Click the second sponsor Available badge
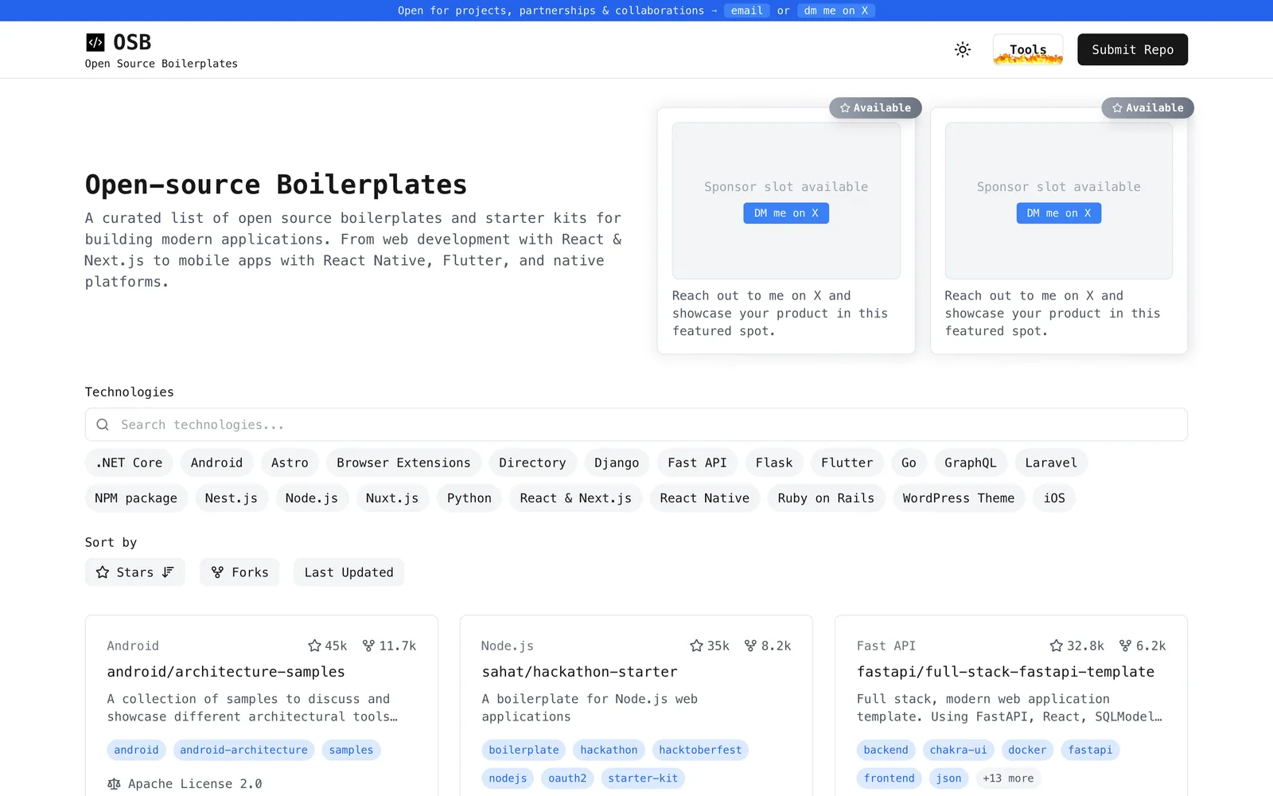 [1147, 107]
